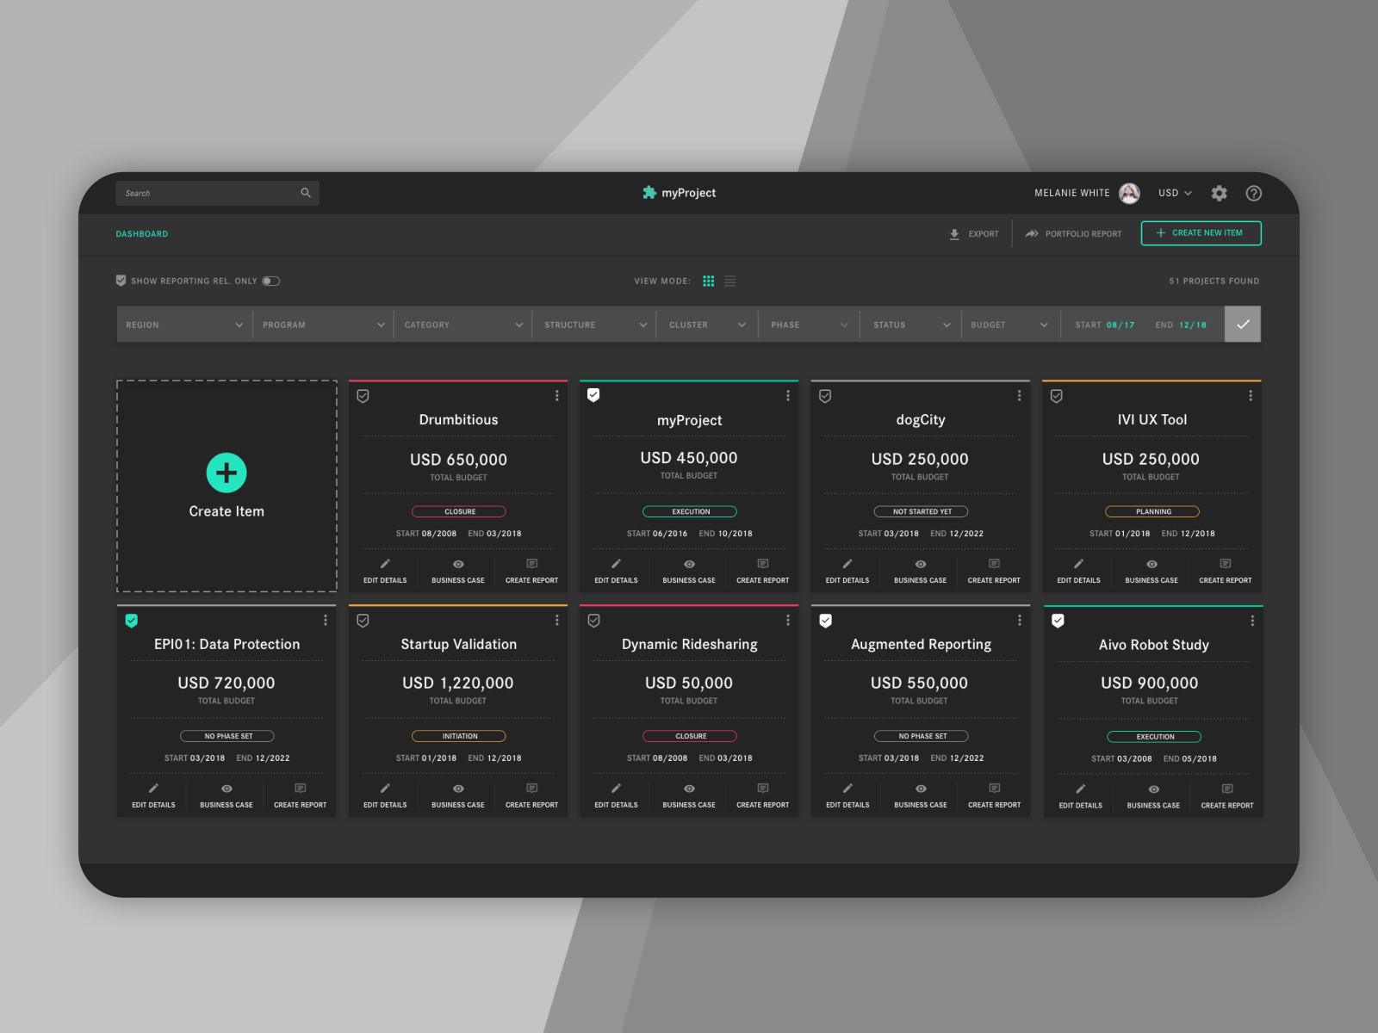Open the Edit Details pencil icon on Drumbitious
Image resolution: width=1378 pixels, height=1033 pixels.
pos(385,565)
